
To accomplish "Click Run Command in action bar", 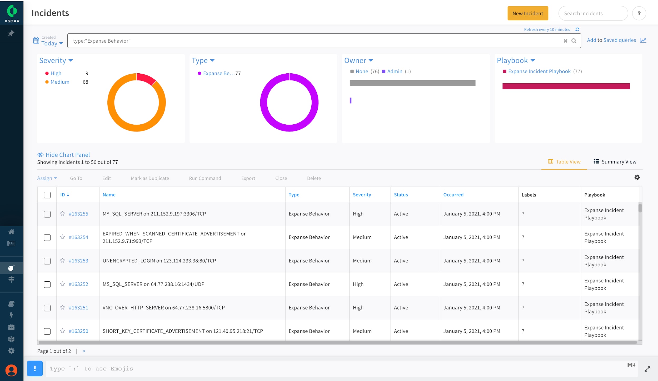I will pyautogui.click(x=205, y=178).
